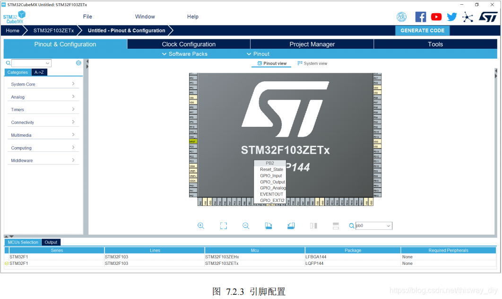This screenshot has height=299, width=502.
Task: Fit chip view to window icon
Action: click(224, 226)
